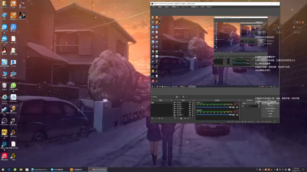
Task: Click the Start Streaming button in Controls
Action: (271, 103)
